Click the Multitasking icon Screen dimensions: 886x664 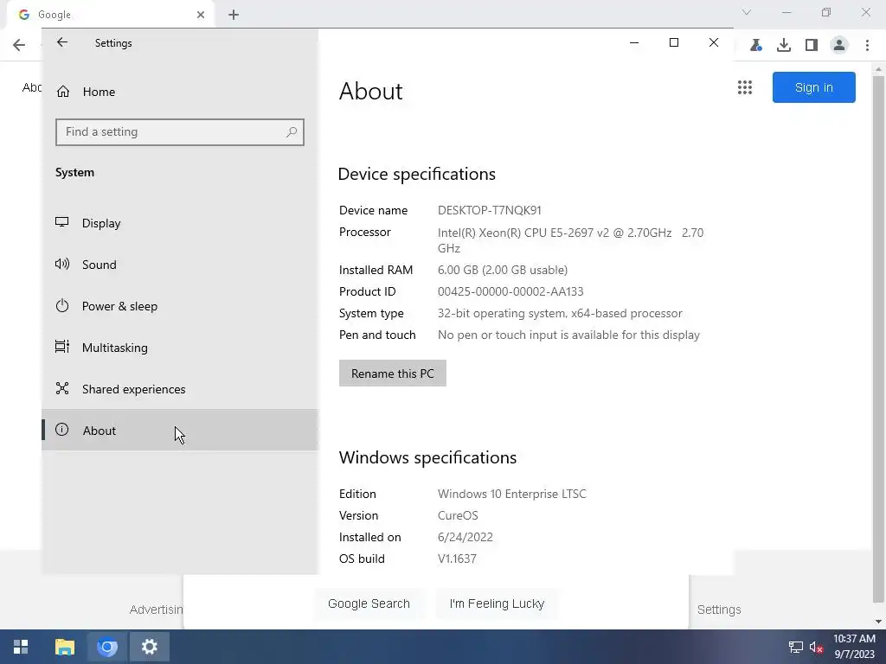pyautogui.click(x=62, y=347)
